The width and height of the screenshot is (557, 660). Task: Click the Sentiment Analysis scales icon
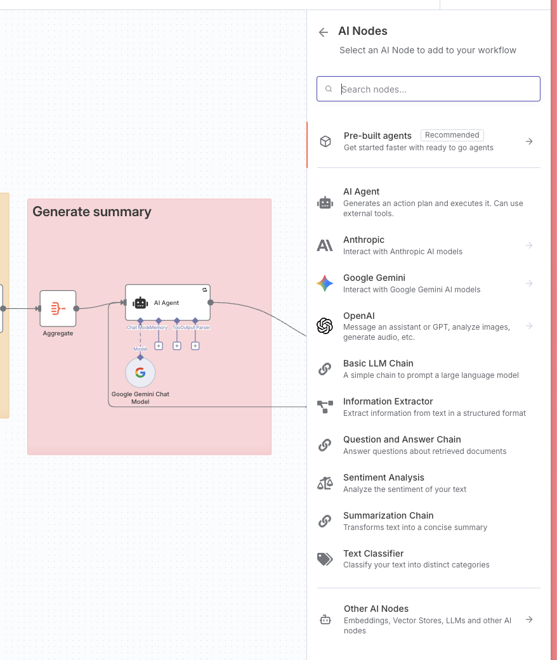(x=325, y=483)
